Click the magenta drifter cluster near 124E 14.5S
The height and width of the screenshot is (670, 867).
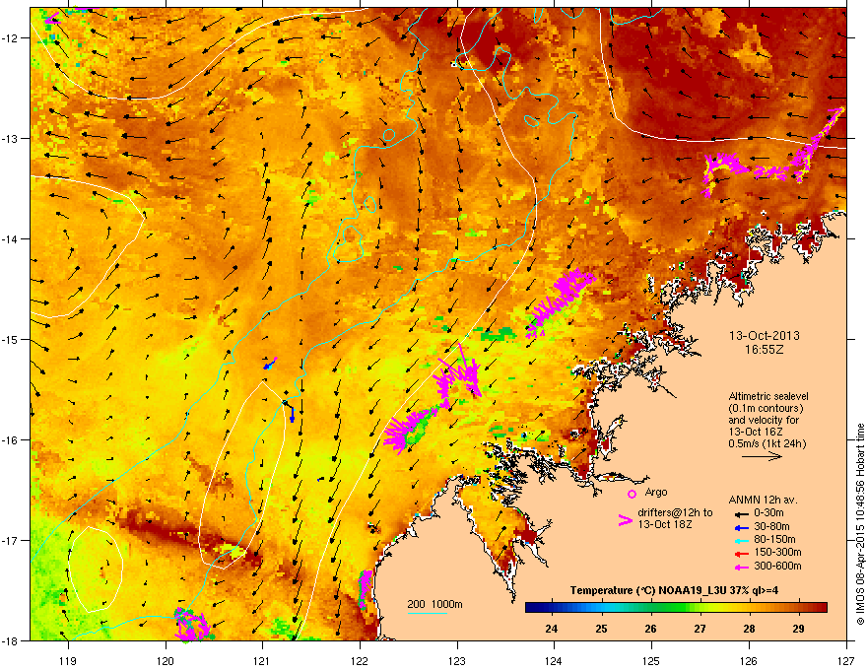(560, 302)
